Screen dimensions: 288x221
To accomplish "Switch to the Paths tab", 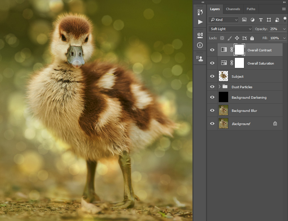I will coord(251,9).
